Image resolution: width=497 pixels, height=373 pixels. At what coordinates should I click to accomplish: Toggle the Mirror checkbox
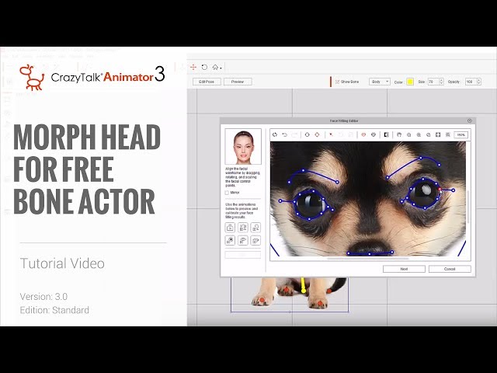227,193
